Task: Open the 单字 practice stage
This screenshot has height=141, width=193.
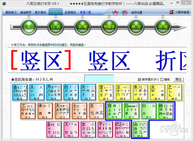Action: click(x=136, y=27)
